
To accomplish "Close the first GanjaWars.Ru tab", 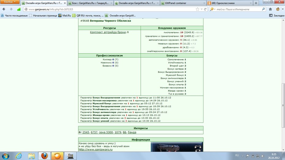I will pyautogui.click(x=65, y=3).
